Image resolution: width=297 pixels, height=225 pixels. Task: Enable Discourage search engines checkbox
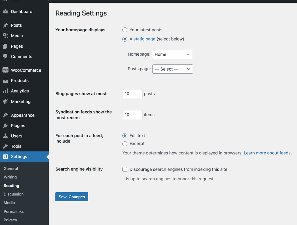(125, 169)
